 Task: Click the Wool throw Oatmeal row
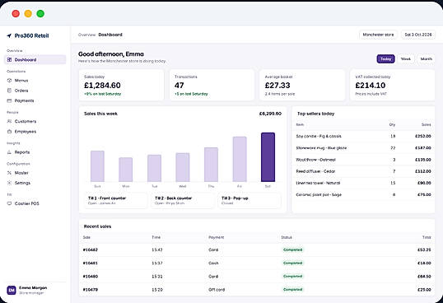tap(363, 160)
